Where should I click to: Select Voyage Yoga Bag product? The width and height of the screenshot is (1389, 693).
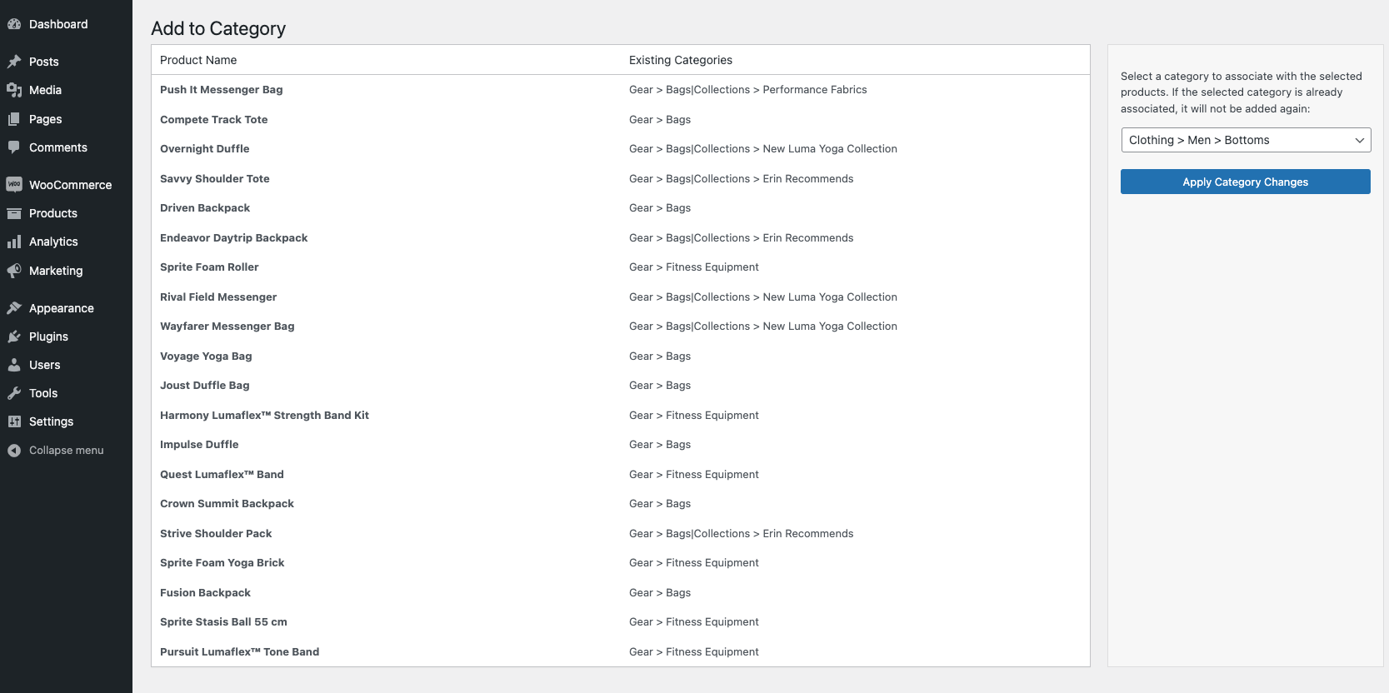point(206,356)
